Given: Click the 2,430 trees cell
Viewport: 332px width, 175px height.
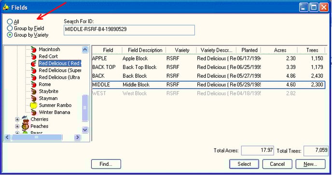Looking at the screenshot, I should pyautogui.click(x=317, y=76).
